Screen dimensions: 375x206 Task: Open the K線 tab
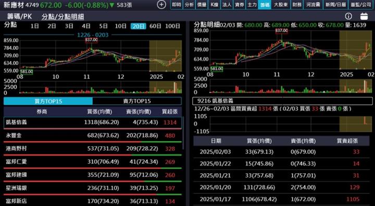point(214,5)
